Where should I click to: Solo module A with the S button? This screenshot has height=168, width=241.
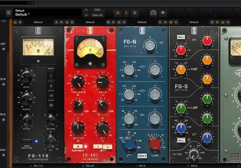tap(20, 22)
